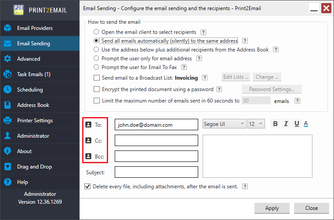This screenshot has width=334, height=220.
Task: Show help for Broadcast List option
Action: 205,77
